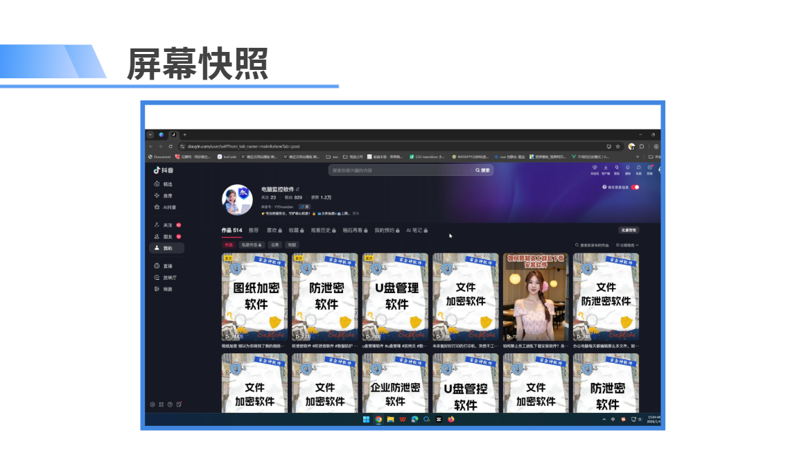Click the 搜索 search button
The height and width of the screenshot is (453, 806).
[482, 170]
